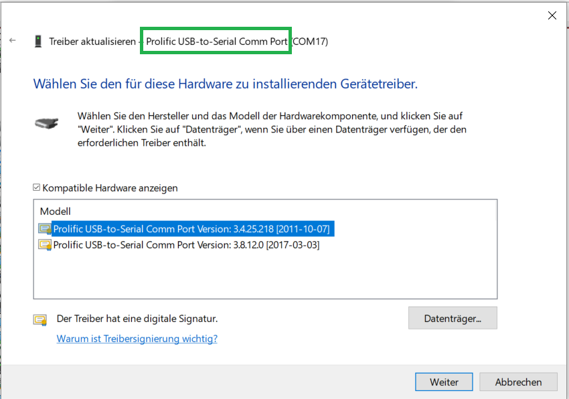Click the (COM17) text in the title
Screen dimensions: 569x399
[x=310, y=42]
